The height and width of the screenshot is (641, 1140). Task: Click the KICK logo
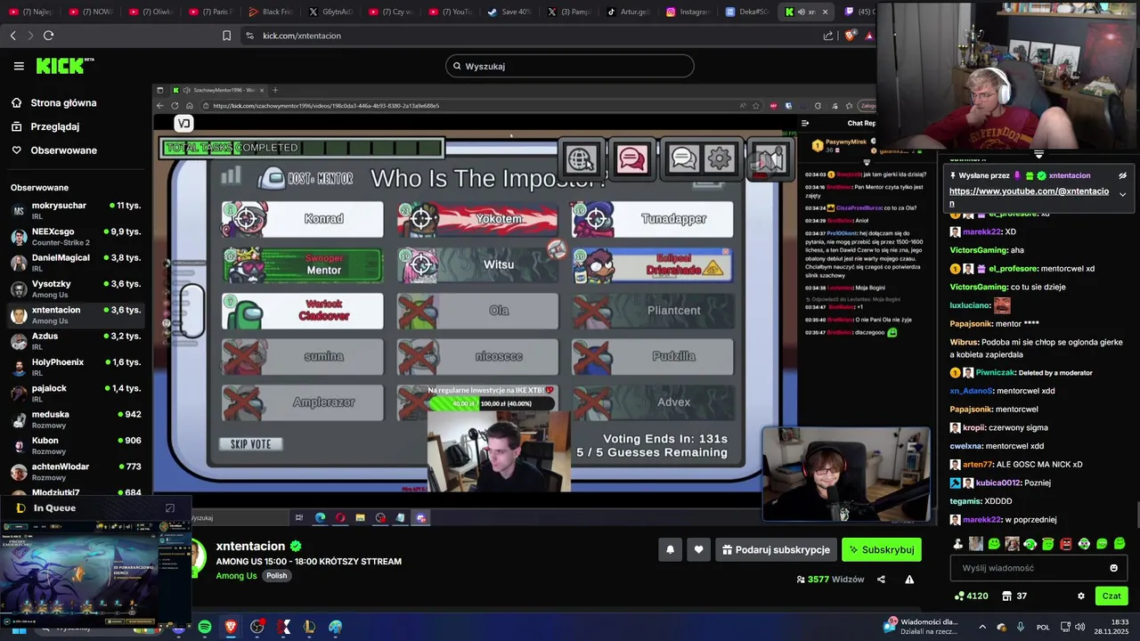64,66
